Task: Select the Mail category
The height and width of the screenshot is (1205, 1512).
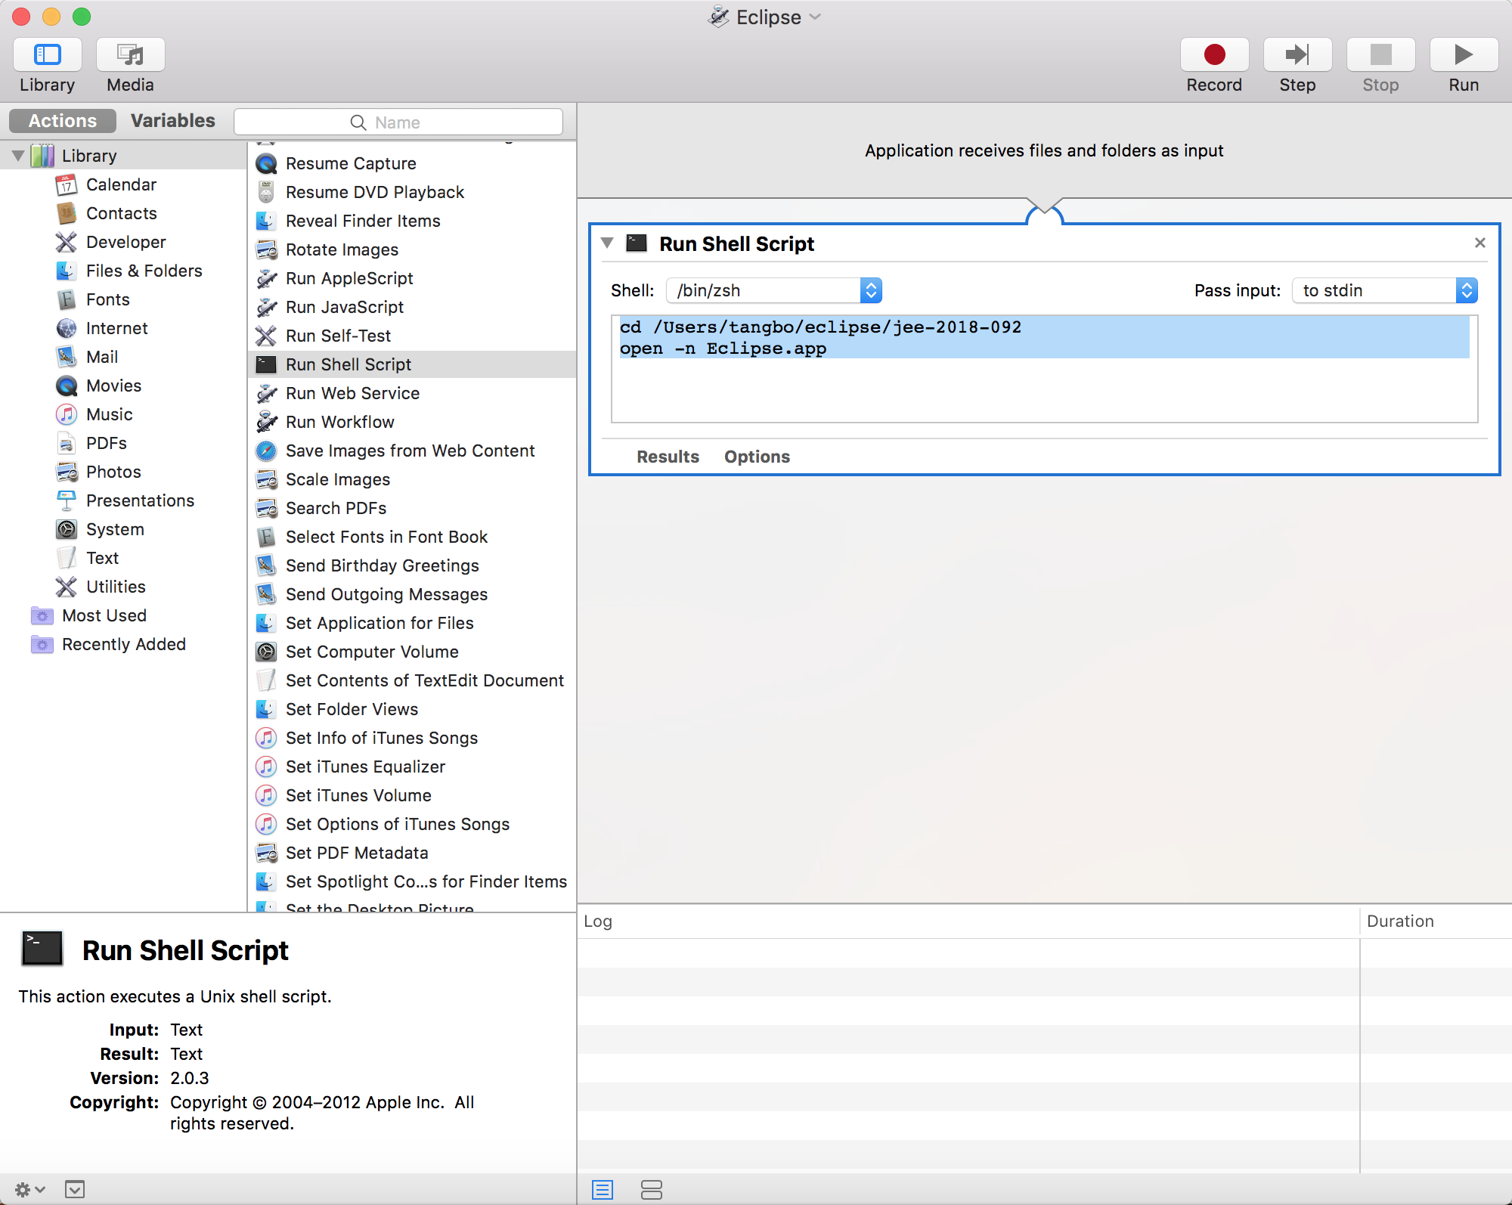Action: pos(101,357)
